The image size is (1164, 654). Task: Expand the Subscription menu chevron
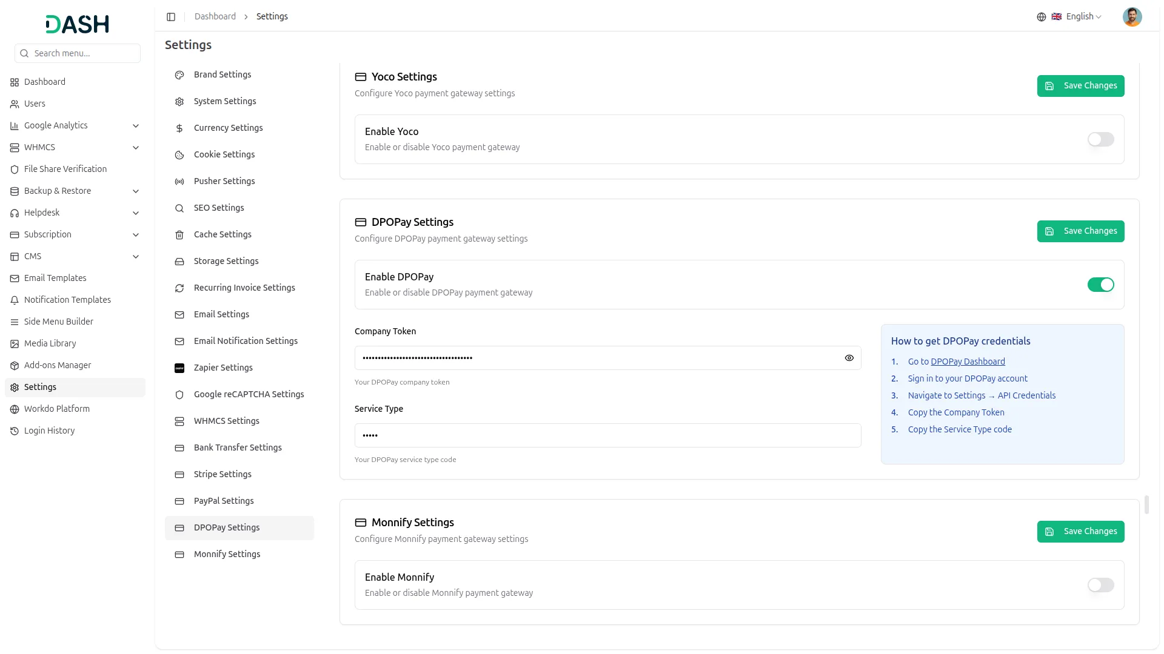pos(136,235)
